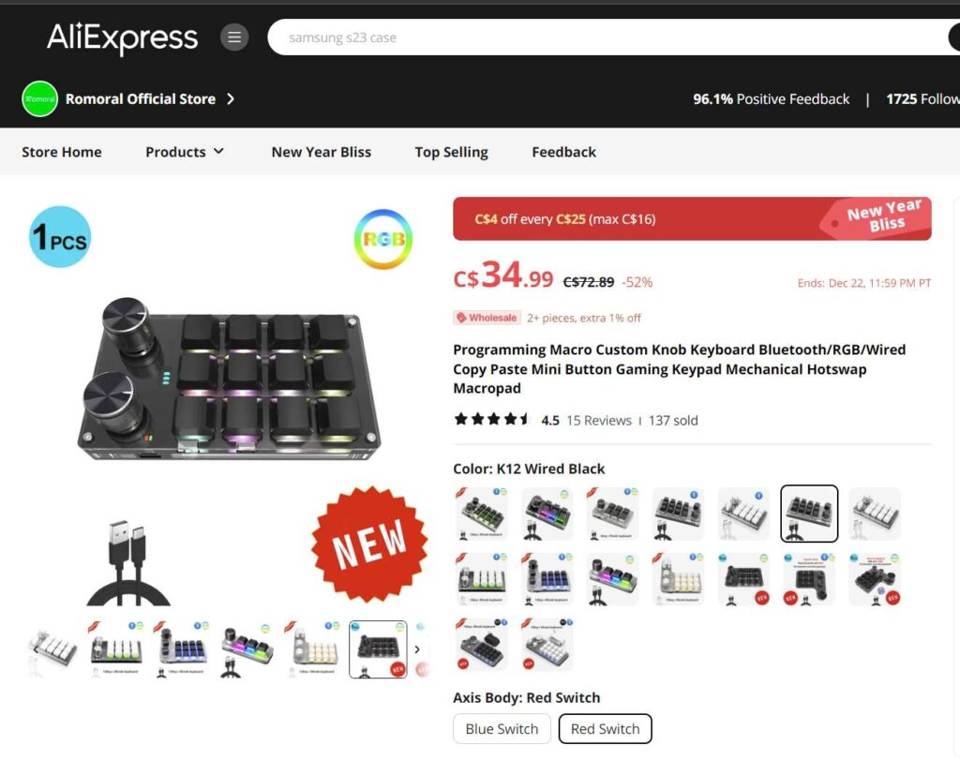Viewport: 960px width, 760px height.
Task: Click the star rating icons
Action: coord(491,420)
